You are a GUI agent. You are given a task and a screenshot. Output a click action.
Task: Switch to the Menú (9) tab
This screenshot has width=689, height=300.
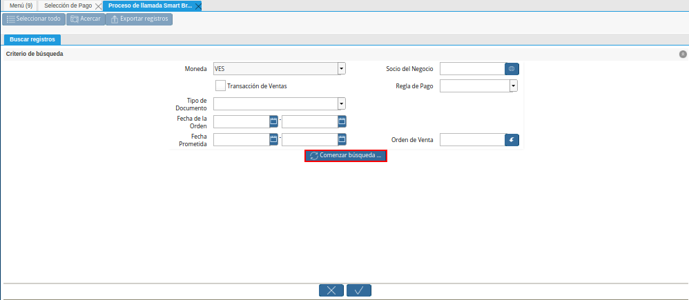pyautogui.click(x=21, y=6)
